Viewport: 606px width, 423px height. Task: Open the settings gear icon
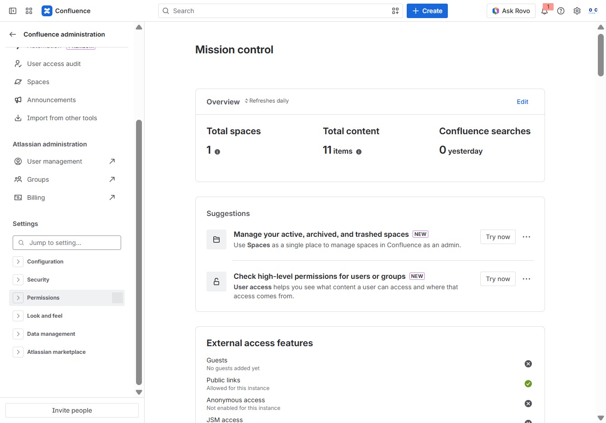coord(577,11)
